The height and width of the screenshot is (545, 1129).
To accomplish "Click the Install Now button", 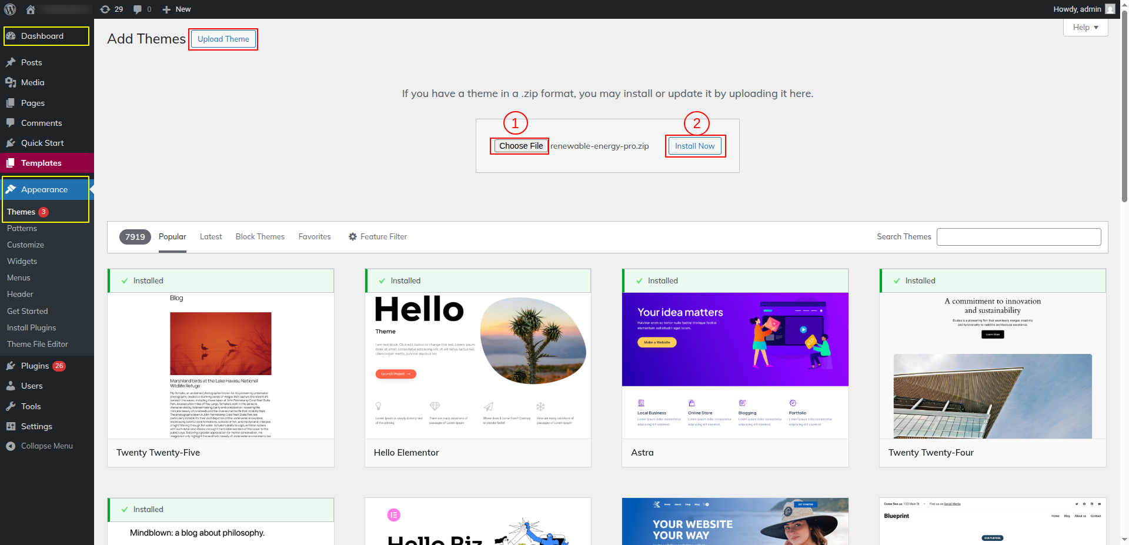I will click(694, 146).
